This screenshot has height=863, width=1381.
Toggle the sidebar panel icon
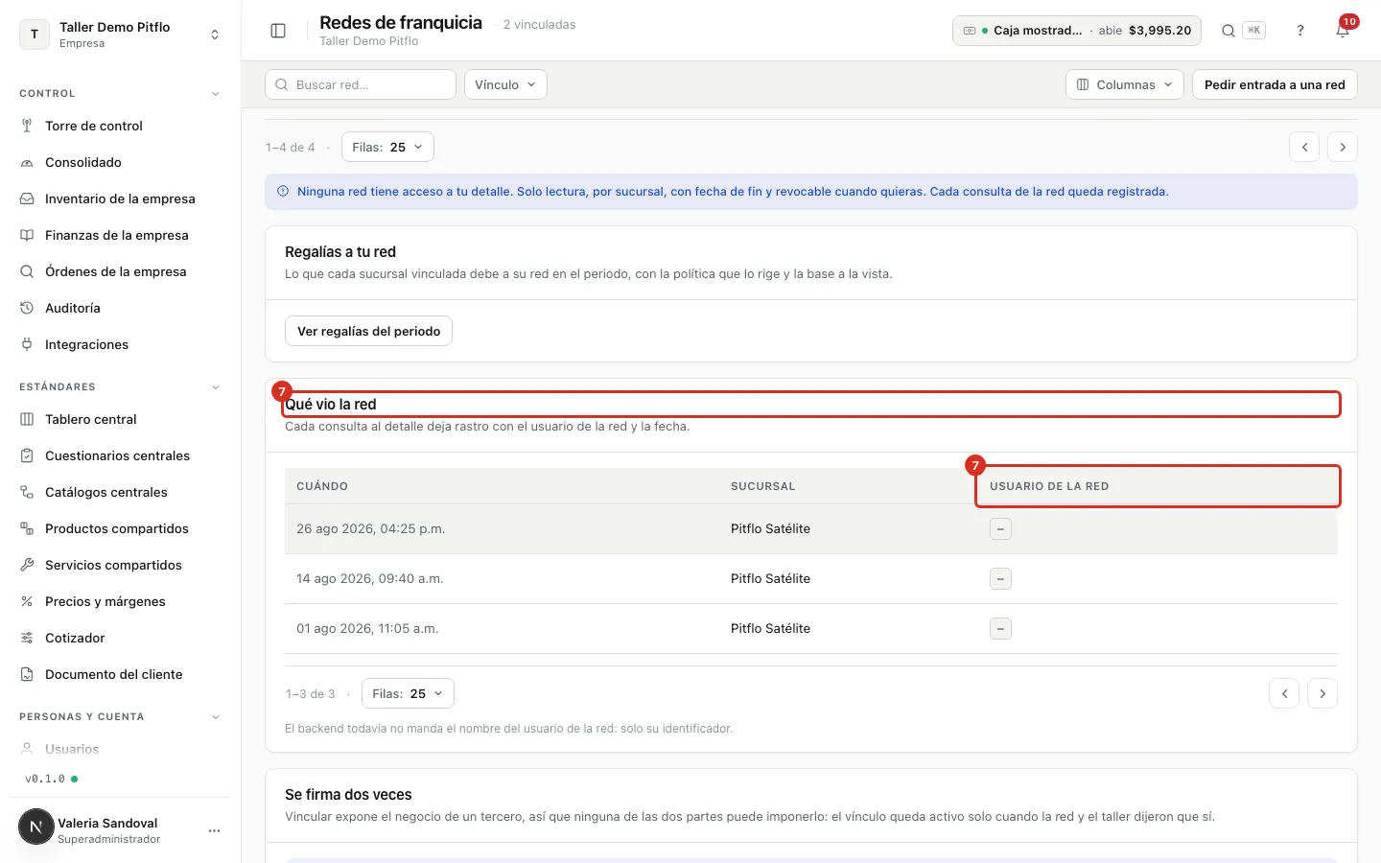278,31
